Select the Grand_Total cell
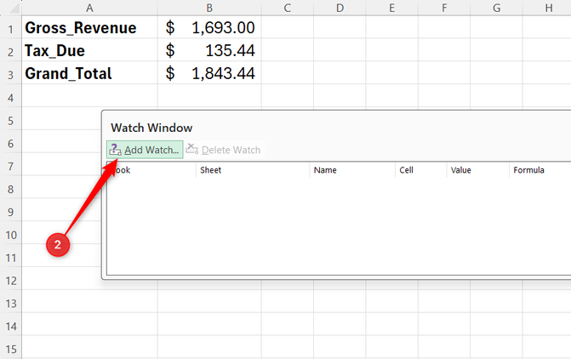 pyautogui.click(x=89, y=73)
